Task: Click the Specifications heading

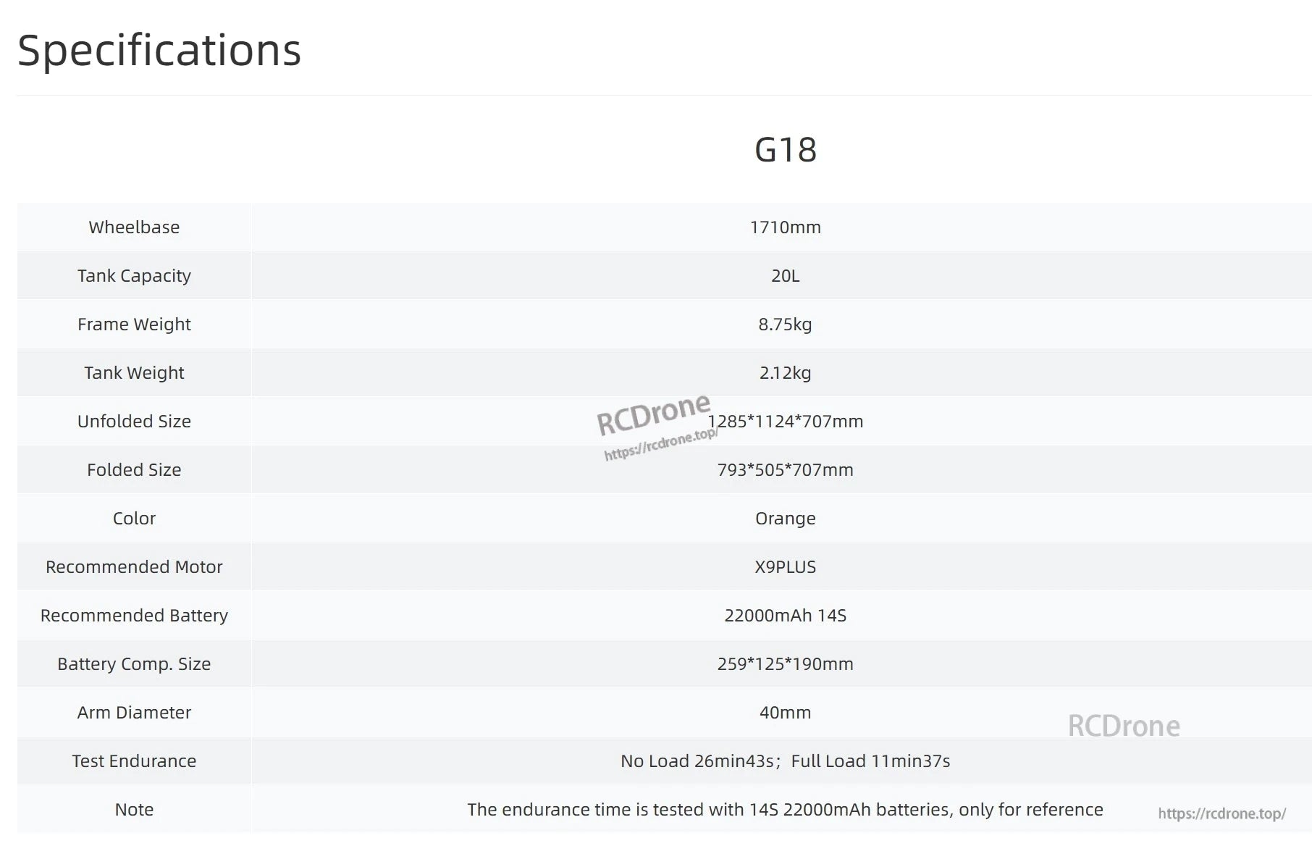Action: (159, 51)
